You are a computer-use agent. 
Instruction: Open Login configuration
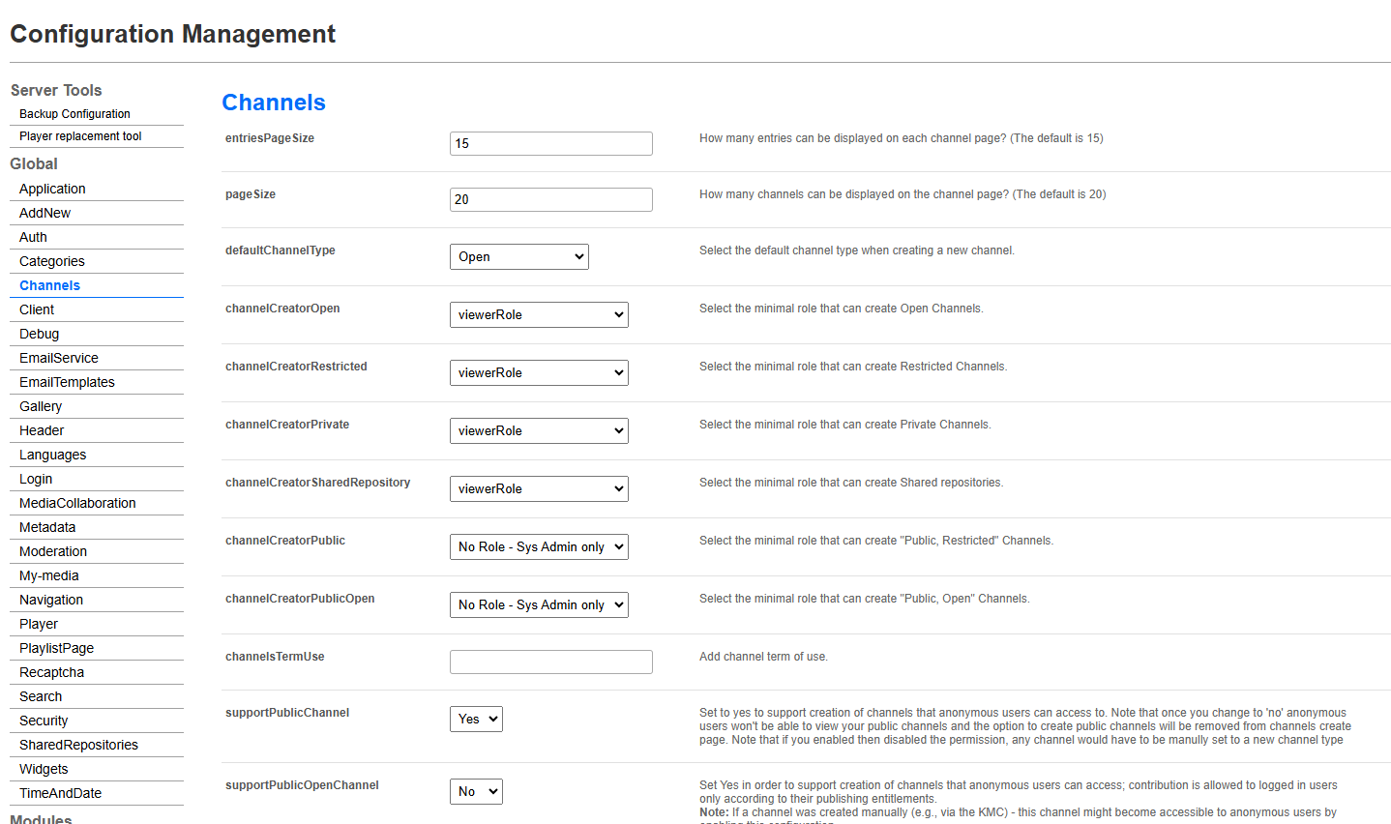click(x=36, y=479)
